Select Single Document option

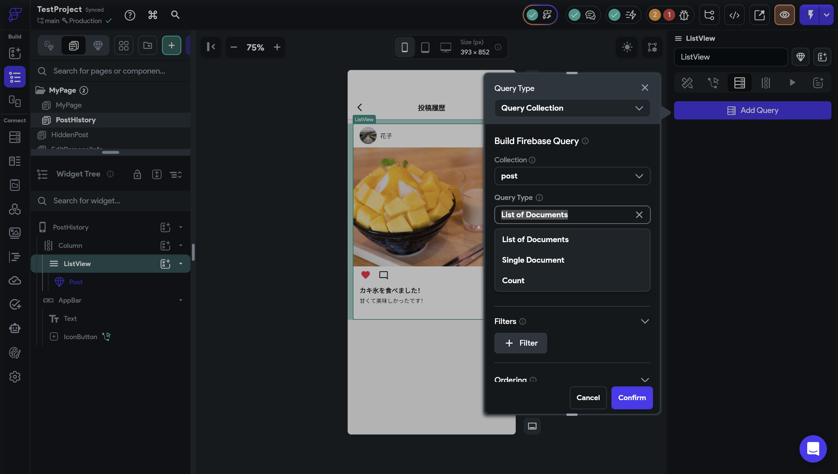coord(533,260)
